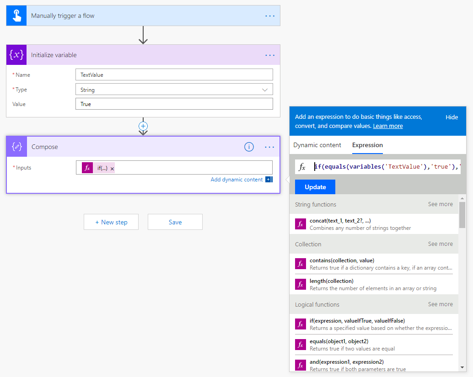Click the fx icon on the if(...) token
473x377 pixels.
tap(87, 168)
